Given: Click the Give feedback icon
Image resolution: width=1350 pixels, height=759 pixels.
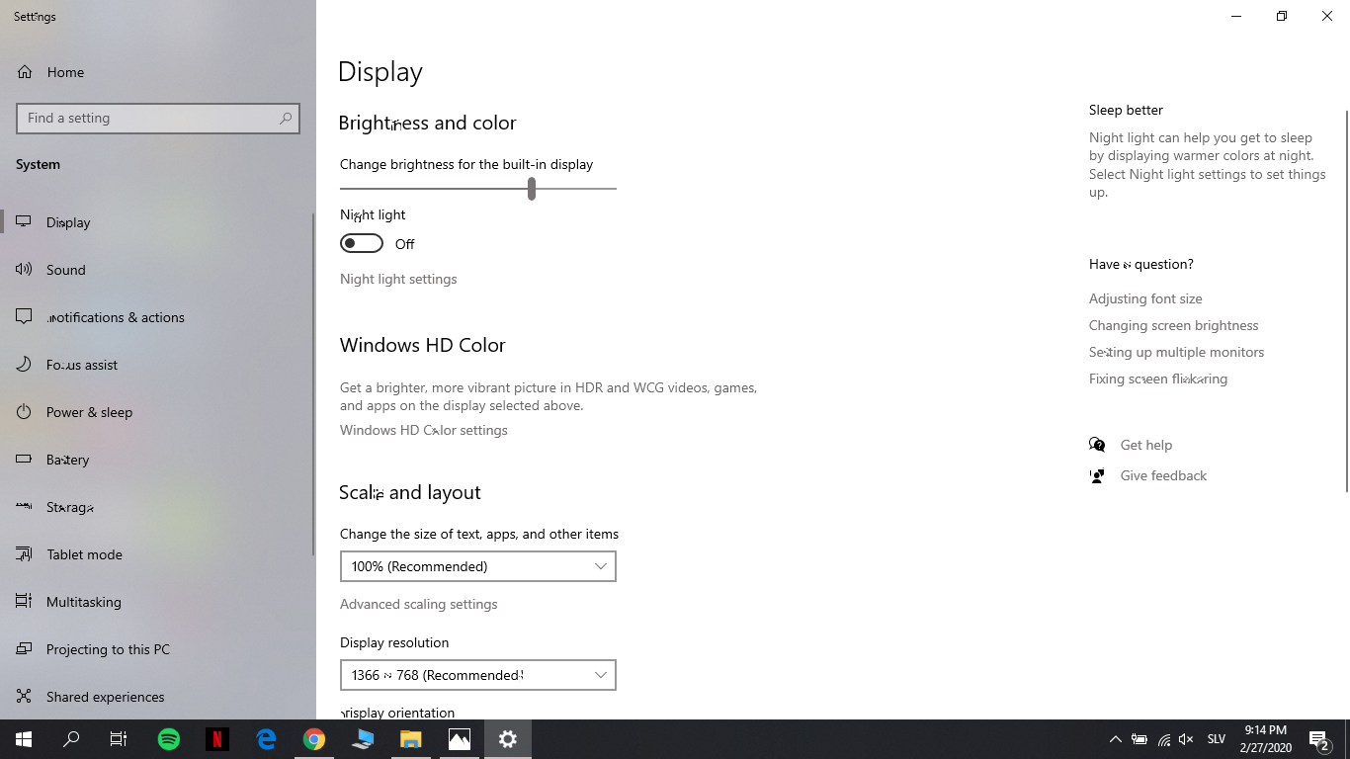Looking at the screenshot, I should click(1097, 475).
